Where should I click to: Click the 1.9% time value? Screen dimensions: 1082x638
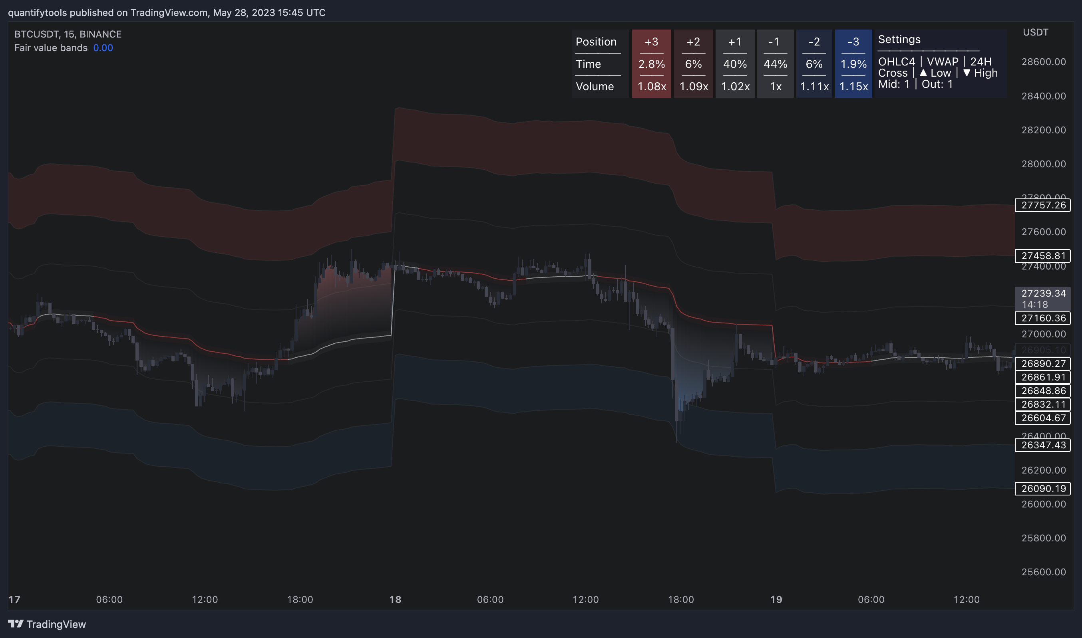coord(853,64)
